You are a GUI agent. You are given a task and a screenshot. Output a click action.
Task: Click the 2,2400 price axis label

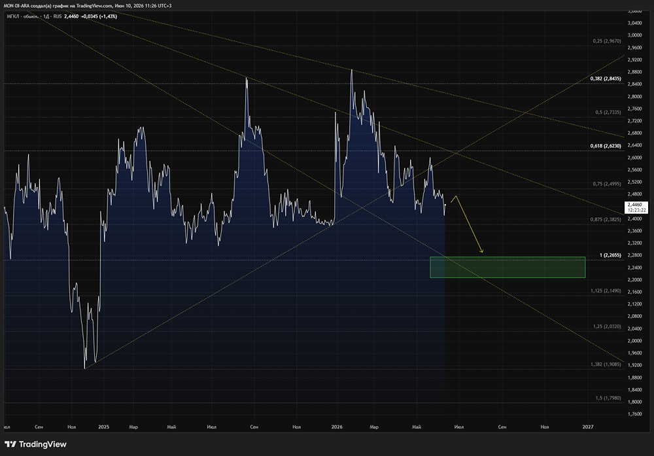tap(634, 268)
